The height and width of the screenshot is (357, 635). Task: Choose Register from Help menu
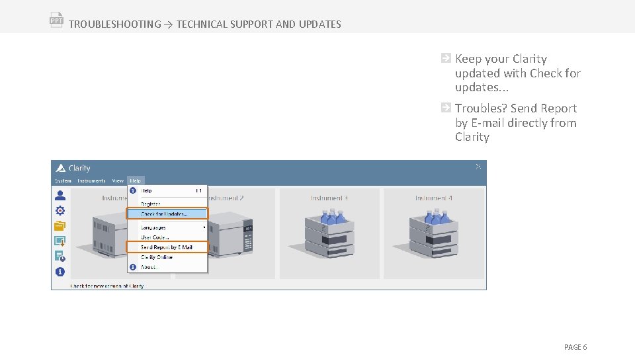coord(167,204)
